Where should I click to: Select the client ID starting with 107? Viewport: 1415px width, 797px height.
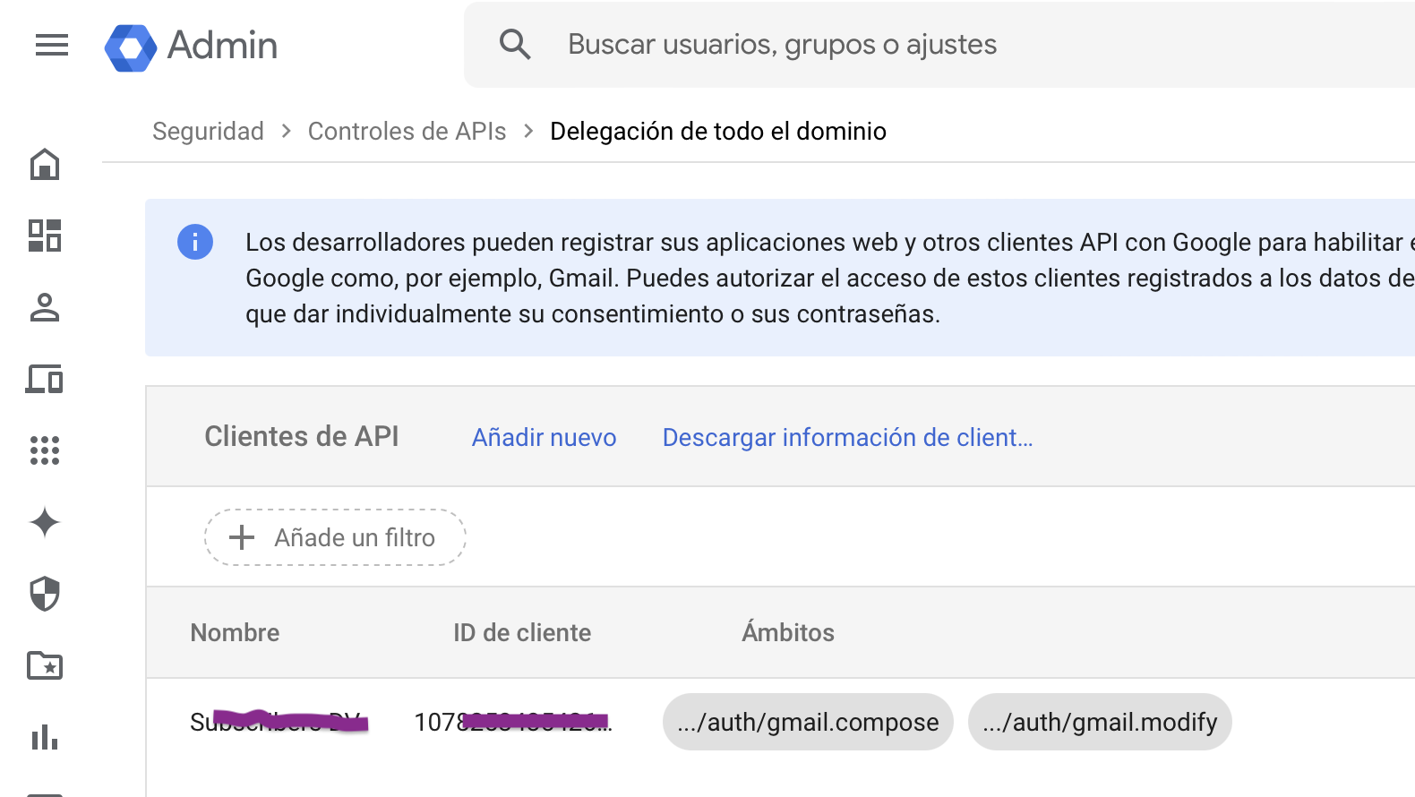click(x=513, y=722)
